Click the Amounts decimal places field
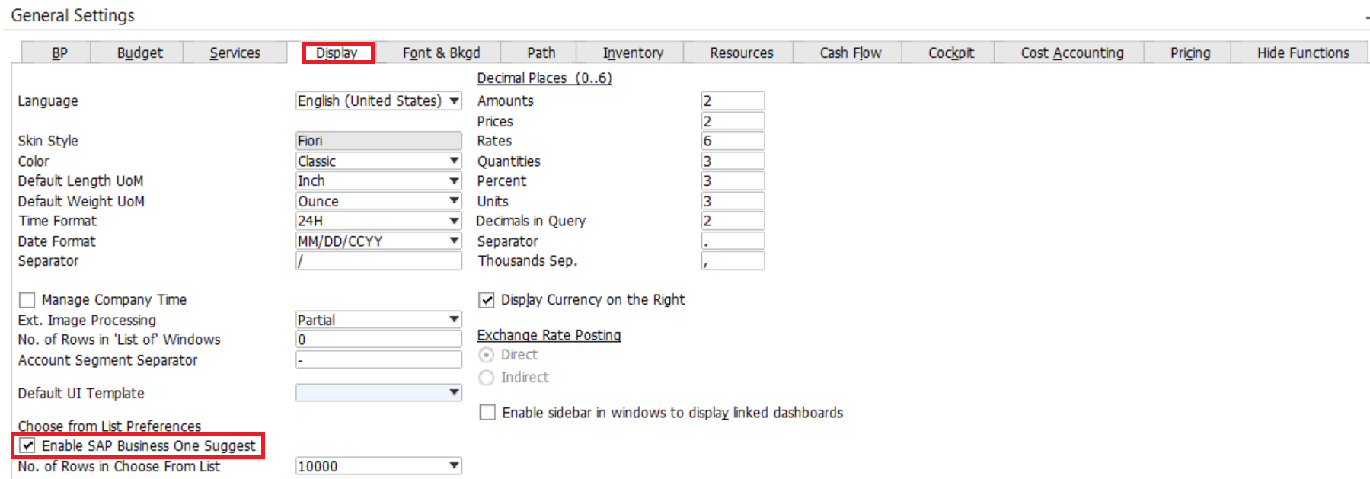The image size is (1370, 479). (x=732, y=101)
